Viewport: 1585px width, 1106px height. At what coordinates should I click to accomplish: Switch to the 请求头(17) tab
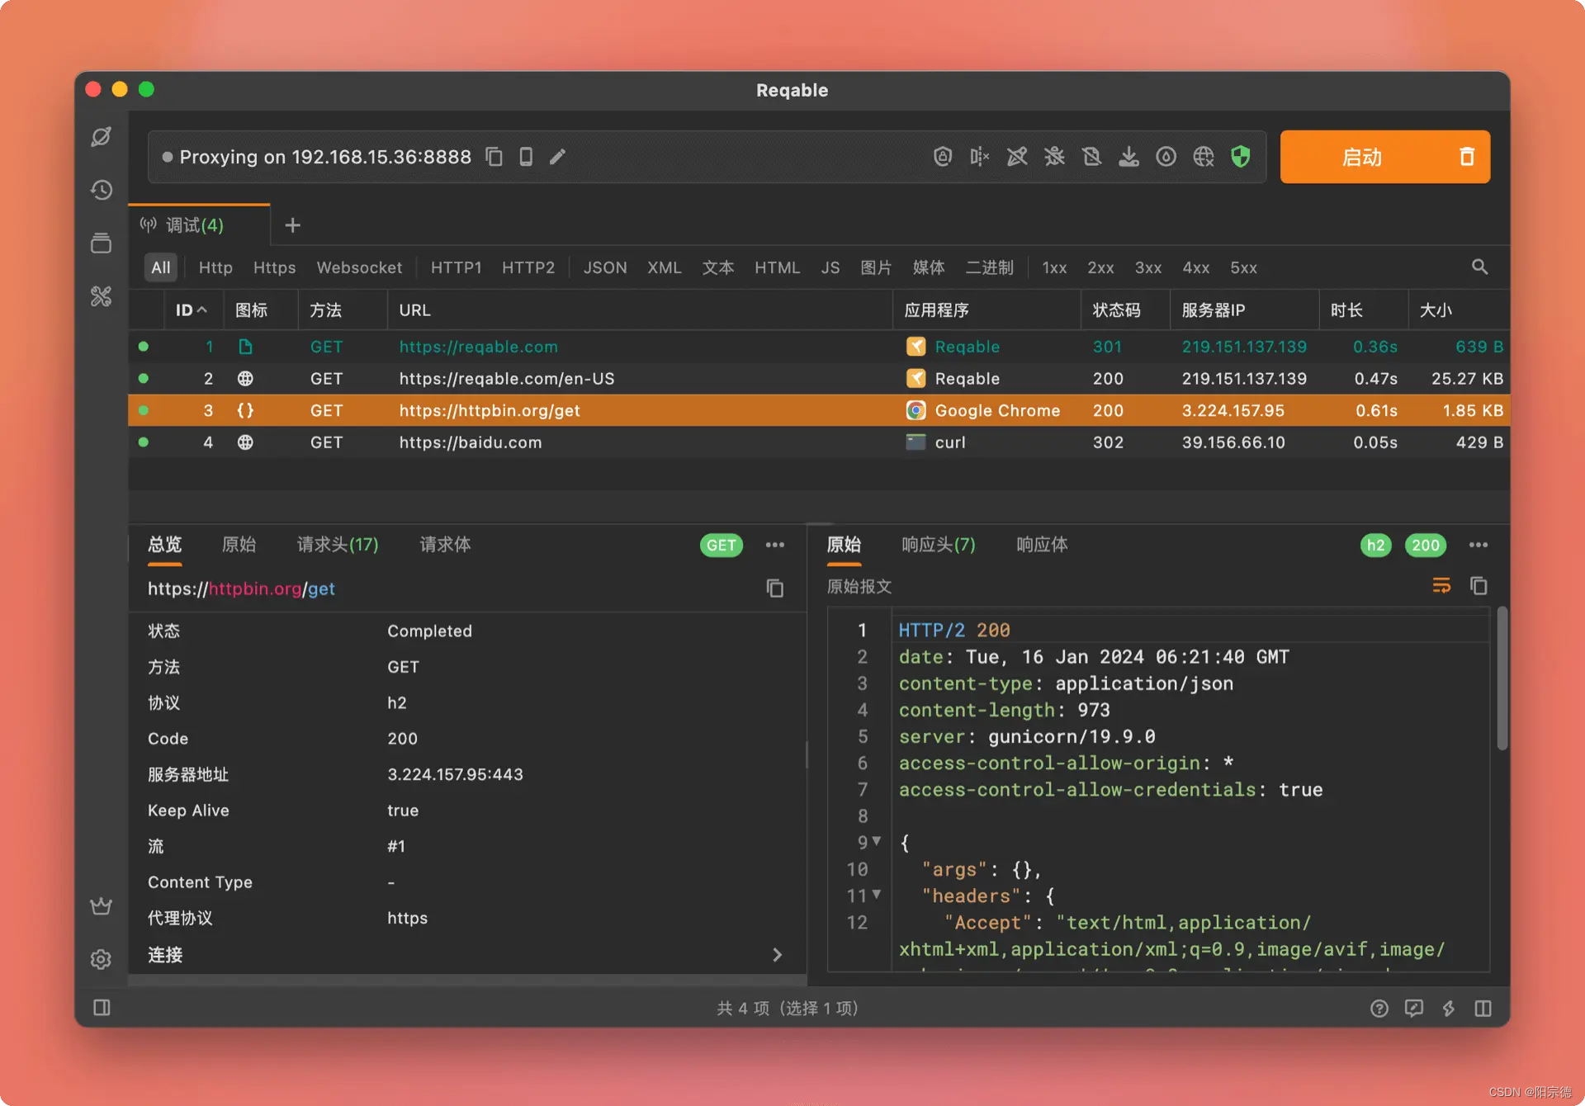tap(337, 545)
